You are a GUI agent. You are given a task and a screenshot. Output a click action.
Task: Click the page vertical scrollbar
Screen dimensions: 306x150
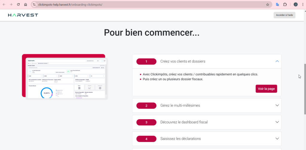(x=305, y=90)
